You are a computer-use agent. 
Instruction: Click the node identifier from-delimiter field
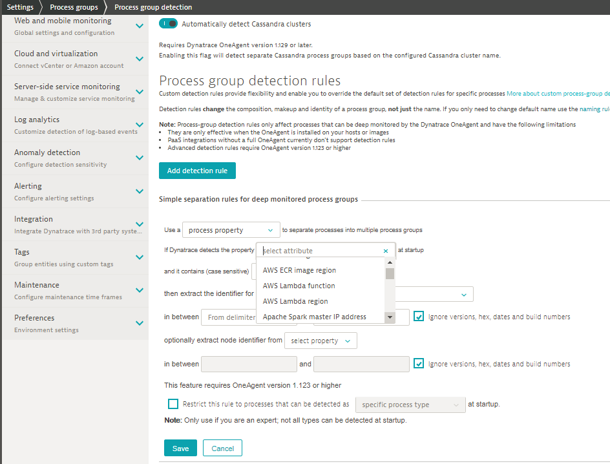tap(249, 364)
